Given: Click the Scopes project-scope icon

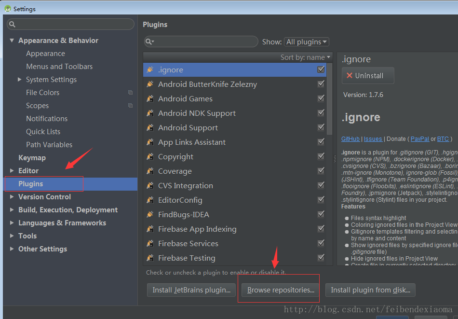Looking at the screenshot, I should [130, 106].
